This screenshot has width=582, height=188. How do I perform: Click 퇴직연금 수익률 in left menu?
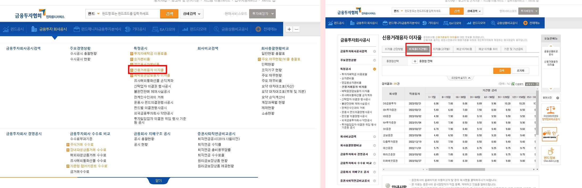coord(210,144)
